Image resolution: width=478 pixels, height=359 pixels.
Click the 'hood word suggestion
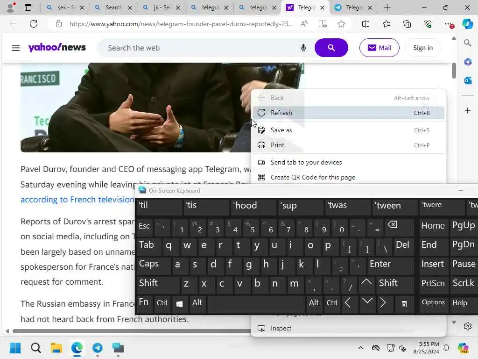(x=253, y=206)
